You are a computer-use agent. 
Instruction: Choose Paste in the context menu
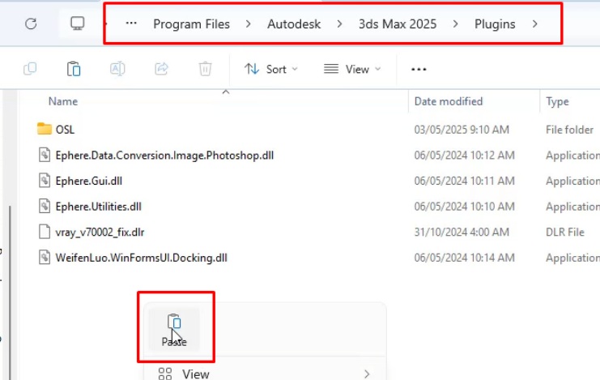click(173, 330)
